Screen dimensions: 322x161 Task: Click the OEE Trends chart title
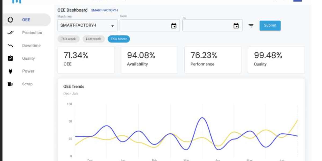click(x=74, y=86)
